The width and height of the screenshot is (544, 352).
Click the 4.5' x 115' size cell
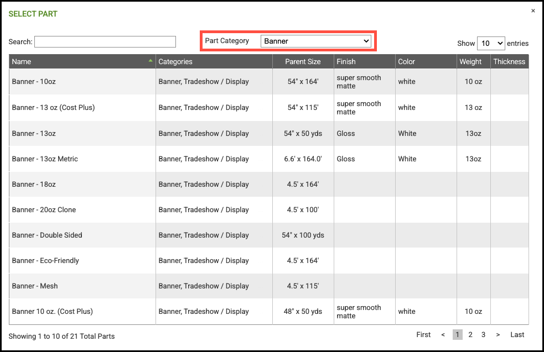pos(303,286)
